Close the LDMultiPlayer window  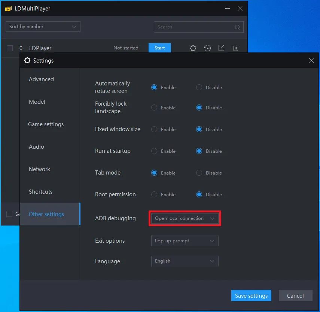click(240, 8)
